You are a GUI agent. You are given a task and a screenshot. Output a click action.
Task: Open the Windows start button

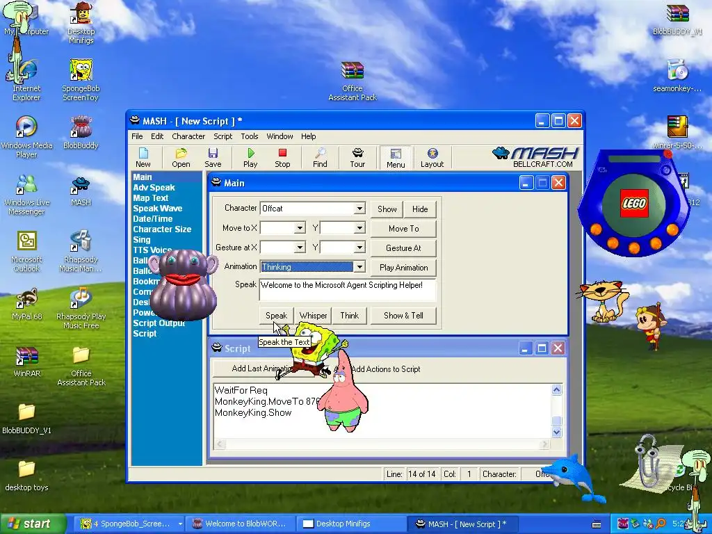(33, 524)
